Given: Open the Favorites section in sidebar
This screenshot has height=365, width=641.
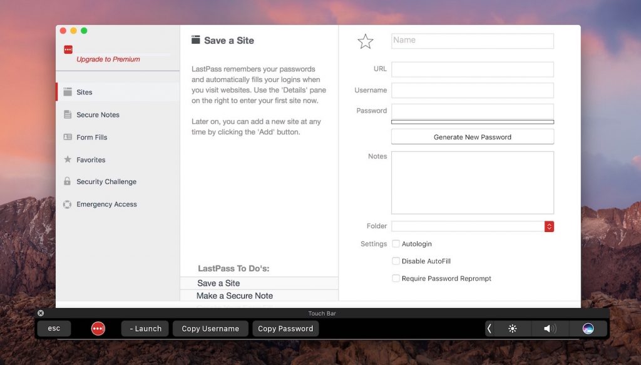Looking at the screenshot, I should pyautogui.click(x=91, y=159).
